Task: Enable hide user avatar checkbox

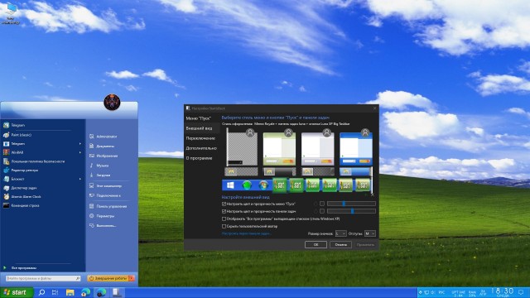Action: coord(224,226)
